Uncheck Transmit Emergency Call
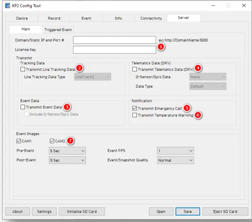This screenshot has height=222, width=252. [134, 108]
